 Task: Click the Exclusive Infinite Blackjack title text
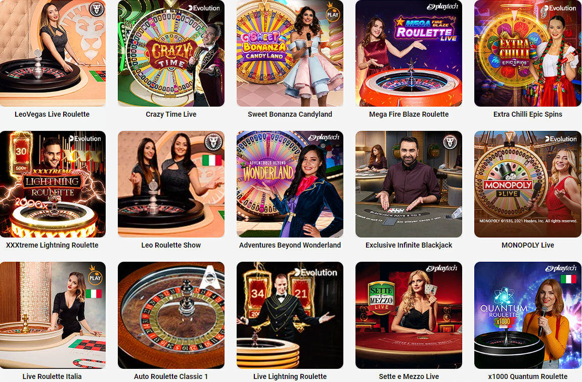pos(409,245)
